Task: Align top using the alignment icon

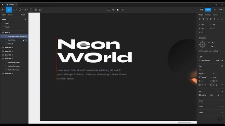Action: [x=211, y=19]
